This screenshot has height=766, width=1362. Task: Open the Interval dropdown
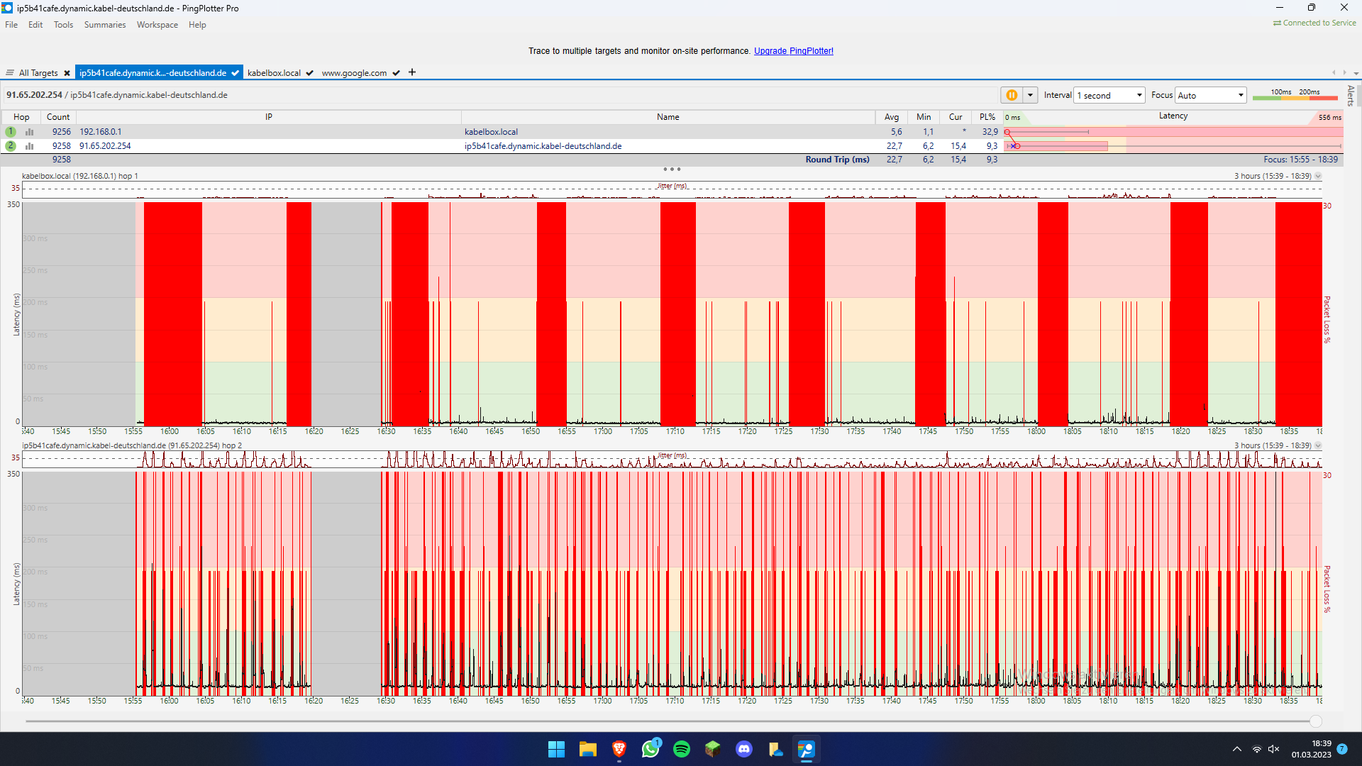coord(1109,95)
